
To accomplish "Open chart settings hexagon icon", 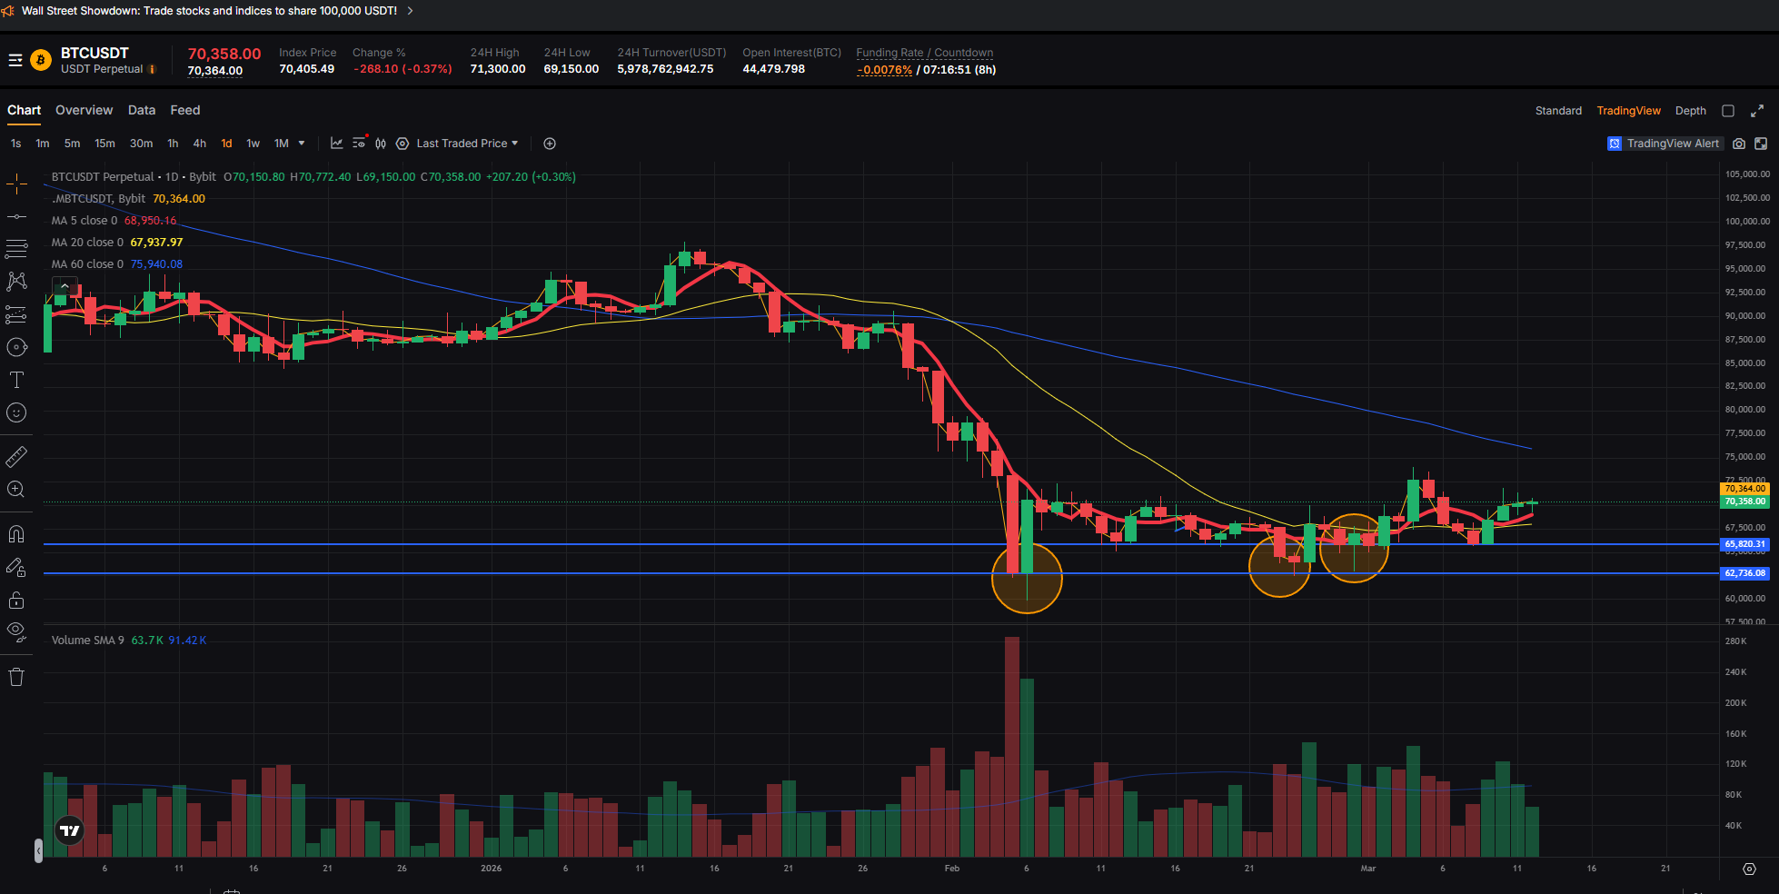I will tap(403, 144).
